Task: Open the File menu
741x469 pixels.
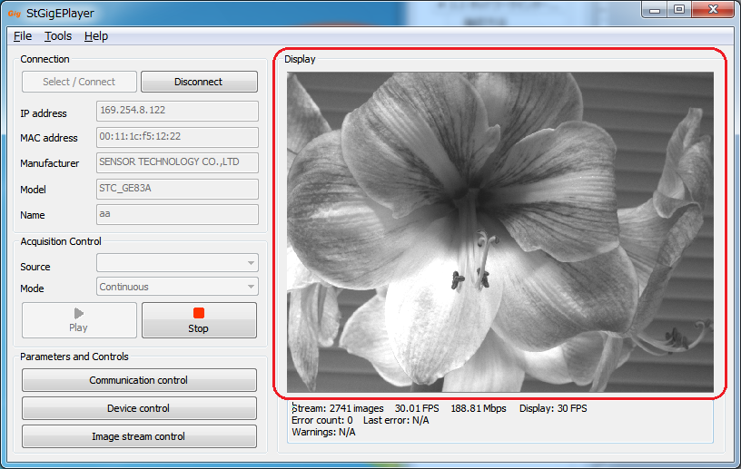Action: point(23,36)
